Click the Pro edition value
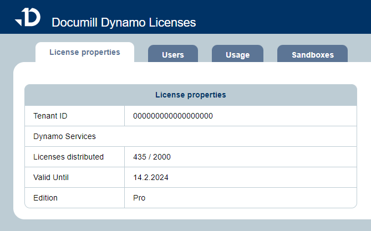 click(139, 198)
